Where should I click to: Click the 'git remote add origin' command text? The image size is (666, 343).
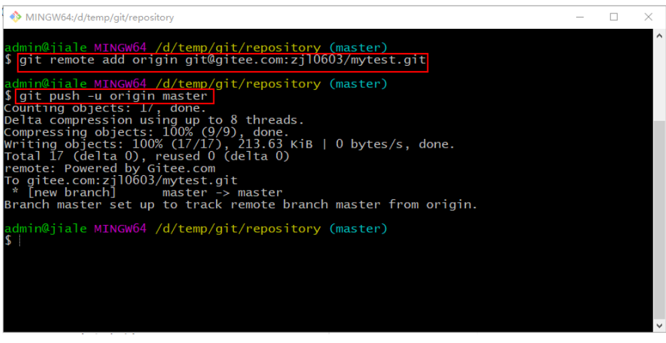(x=223, y=60)
